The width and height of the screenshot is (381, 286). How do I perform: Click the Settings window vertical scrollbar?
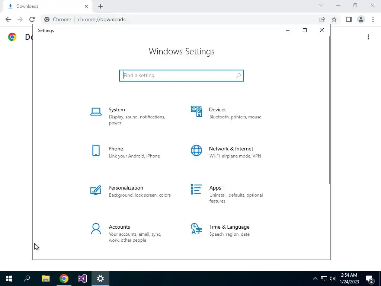(329, 110)
